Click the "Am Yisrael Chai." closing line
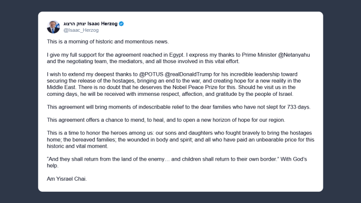The width and height of the screenshot is (361, 203). (67, 178)
